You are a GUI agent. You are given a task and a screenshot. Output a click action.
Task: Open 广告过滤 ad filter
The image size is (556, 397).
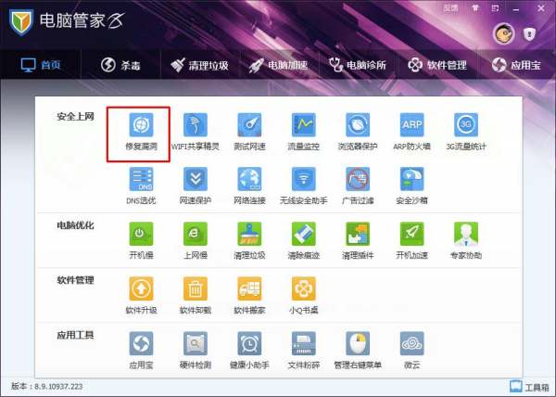click(x=358, y=186)
